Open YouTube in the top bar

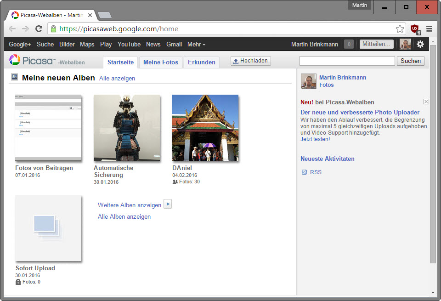pyautogui.click(x=129, y=44)
